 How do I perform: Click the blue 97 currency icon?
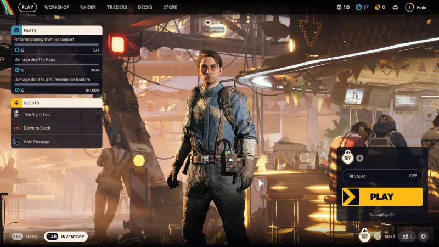pos(358,7)
